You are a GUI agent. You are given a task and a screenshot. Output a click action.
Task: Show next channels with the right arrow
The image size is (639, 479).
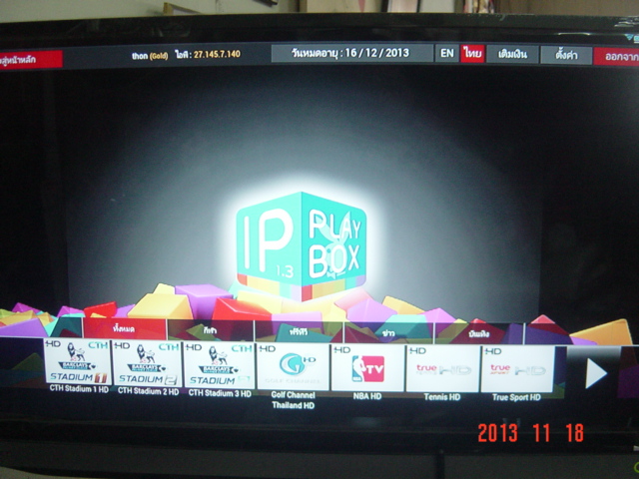(595, 372)
